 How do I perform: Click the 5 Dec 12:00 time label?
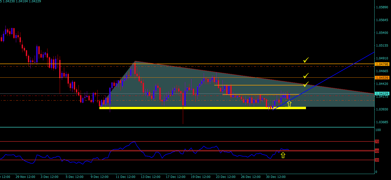75,177
